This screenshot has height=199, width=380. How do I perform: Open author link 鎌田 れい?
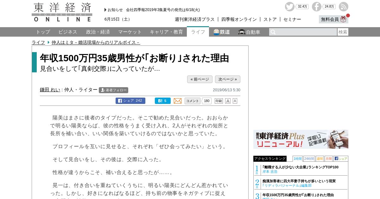pyautogui.click(x=50, y=90)
